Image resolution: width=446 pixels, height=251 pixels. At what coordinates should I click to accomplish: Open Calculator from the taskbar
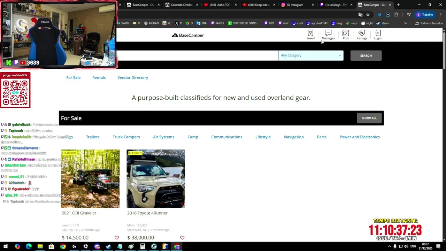[x=143, y=246]
